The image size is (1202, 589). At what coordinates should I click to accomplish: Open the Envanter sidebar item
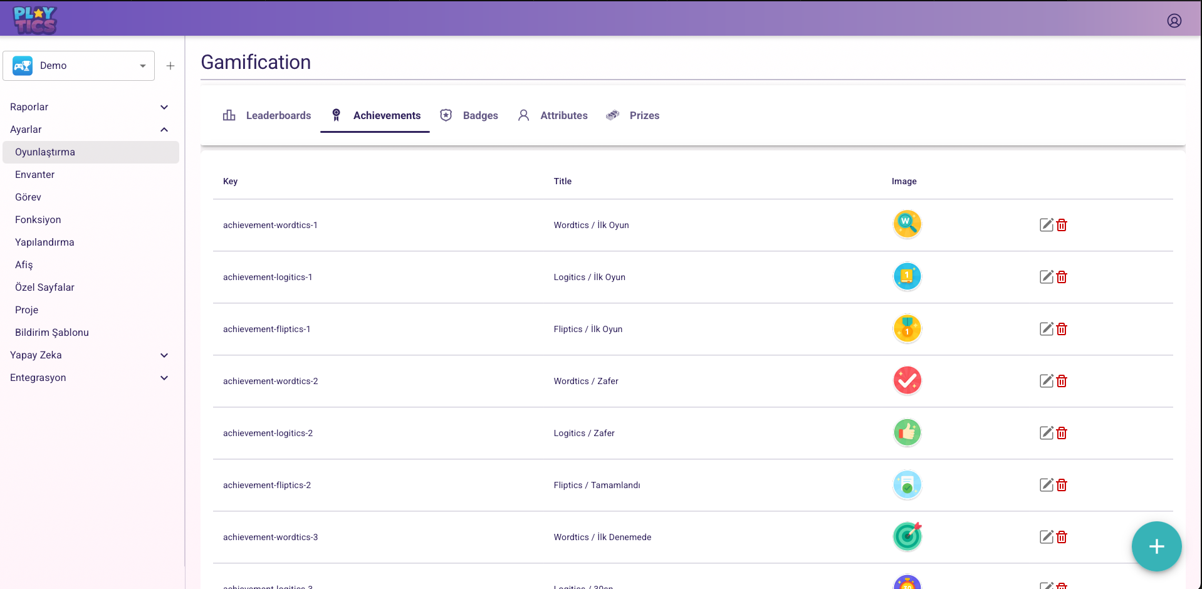(34, 174)
